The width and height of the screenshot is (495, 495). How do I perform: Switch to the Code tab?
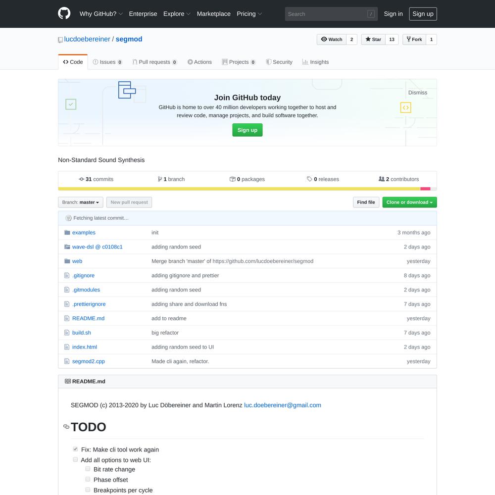(73, 62)
